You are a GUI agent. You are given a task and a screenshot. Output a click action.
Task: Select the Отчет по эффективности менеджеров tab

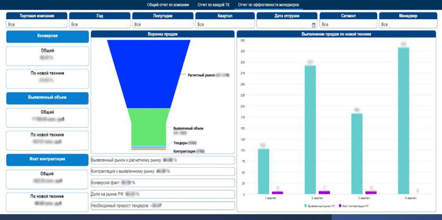[268, 5]
